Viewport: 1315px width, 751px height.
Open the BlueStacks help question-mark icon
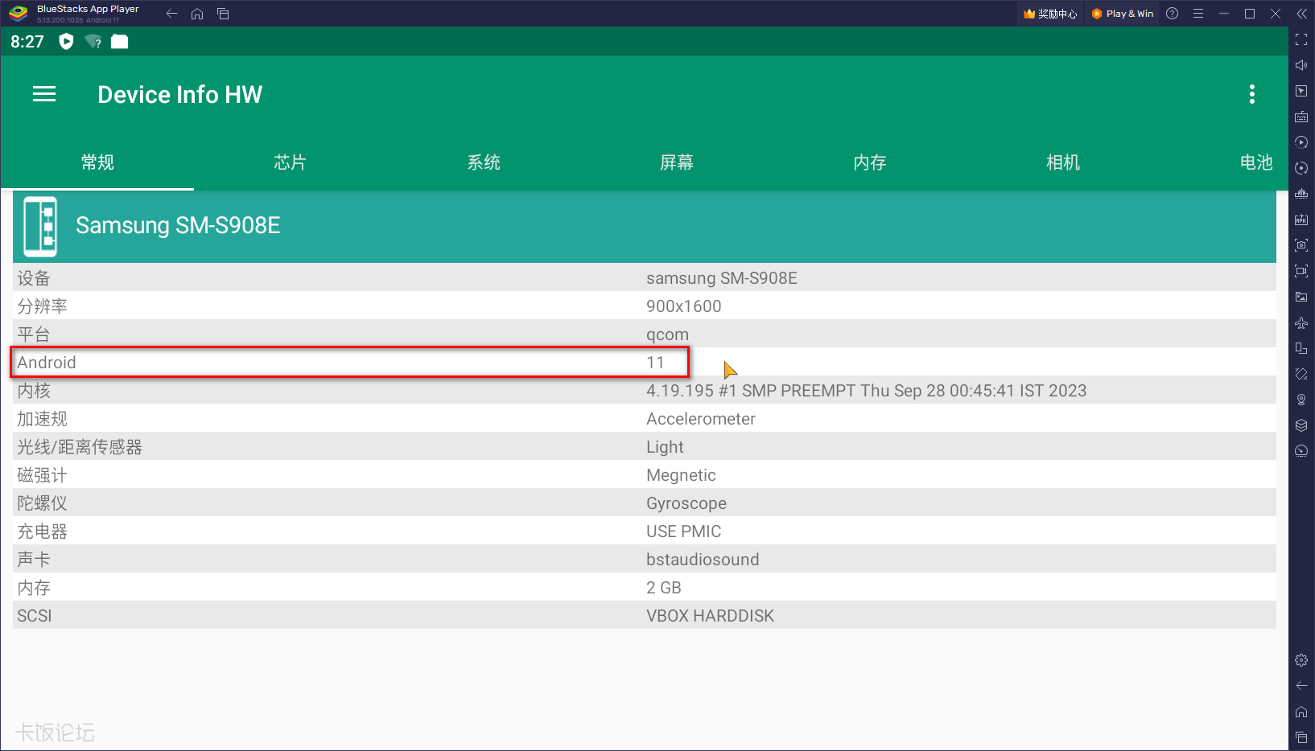click(1173, 14)
